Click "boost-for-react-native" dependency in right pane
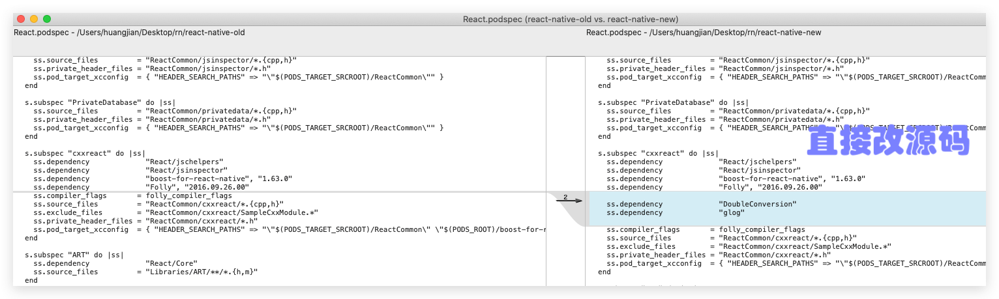The width and height of the screenshot is (999, 299). 736,178
